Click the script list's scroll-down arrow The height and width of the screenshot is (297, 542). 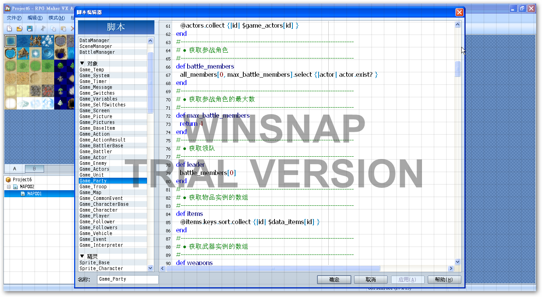pos(151,268)
